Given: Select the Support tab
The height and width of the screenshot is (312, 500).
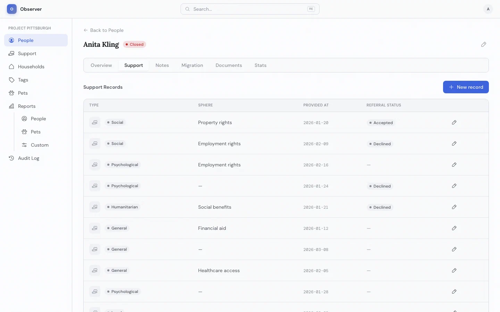Looking at the screenshot, I should tap(134, 65).
